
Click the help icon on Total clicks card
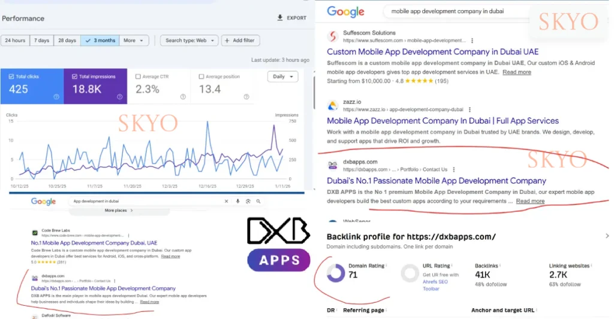click(56, 96)
